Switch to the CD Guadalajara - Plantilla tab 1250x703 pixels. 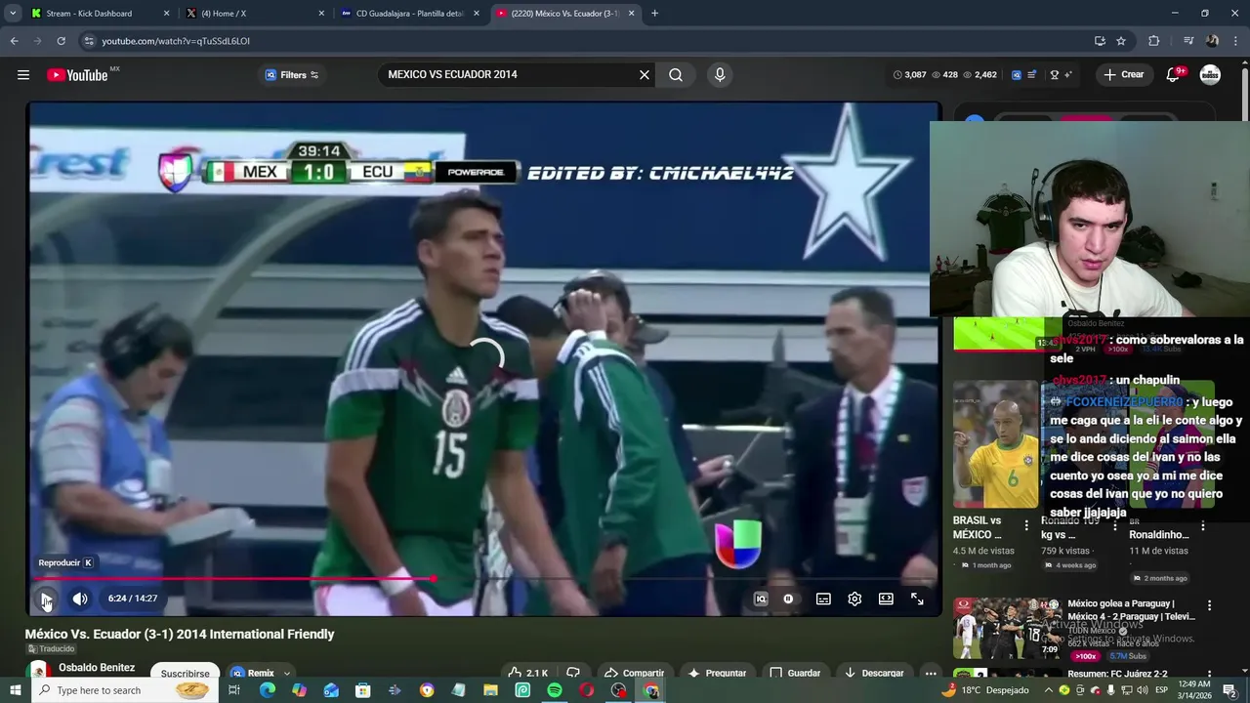(410, 14)
